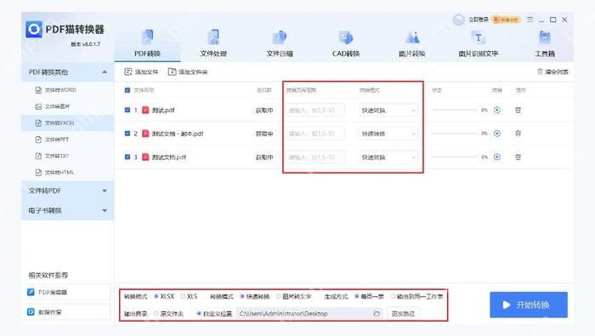The width and height of the screenshot is (595, 336).
Task: Select the 自定义位置 output radio button
Action: pyautogui.click(x=198, y=314)
